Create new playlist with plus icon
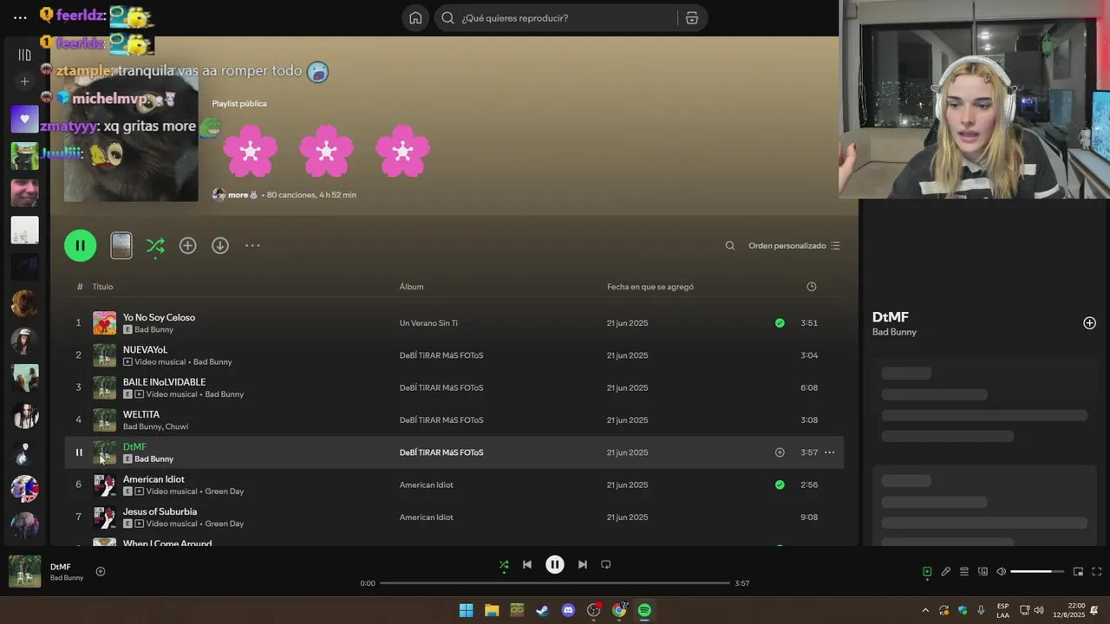Screen dimensions: 1110x624 (24, 81)
